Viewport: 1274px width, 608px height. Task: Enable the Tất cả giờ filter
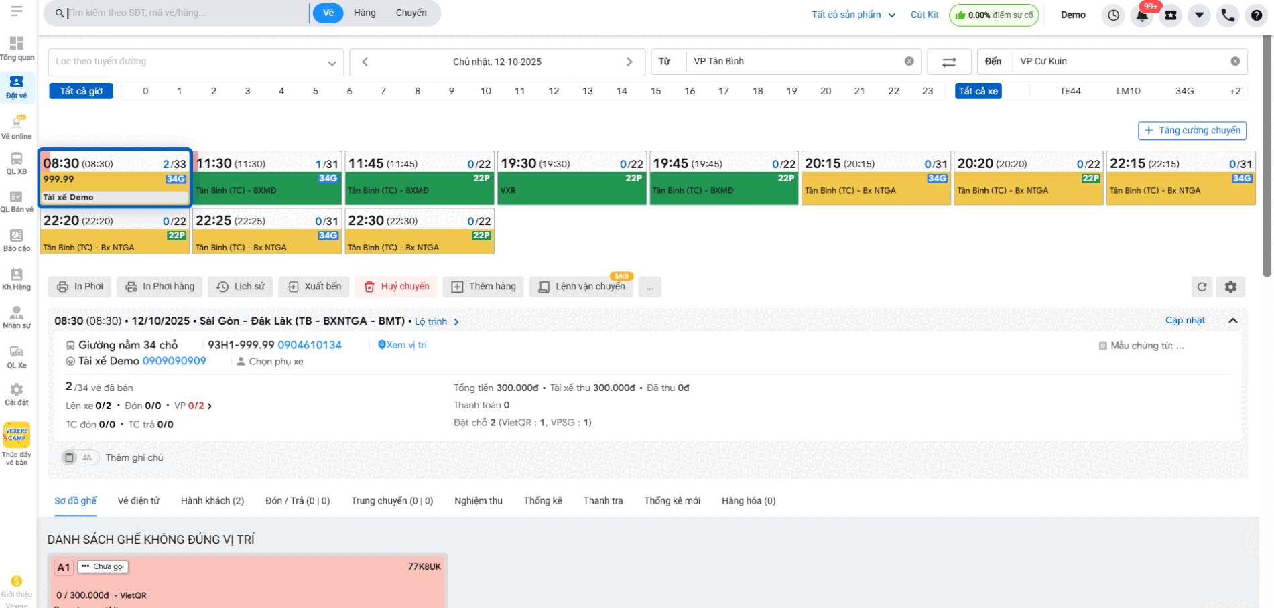coord(81,91)
